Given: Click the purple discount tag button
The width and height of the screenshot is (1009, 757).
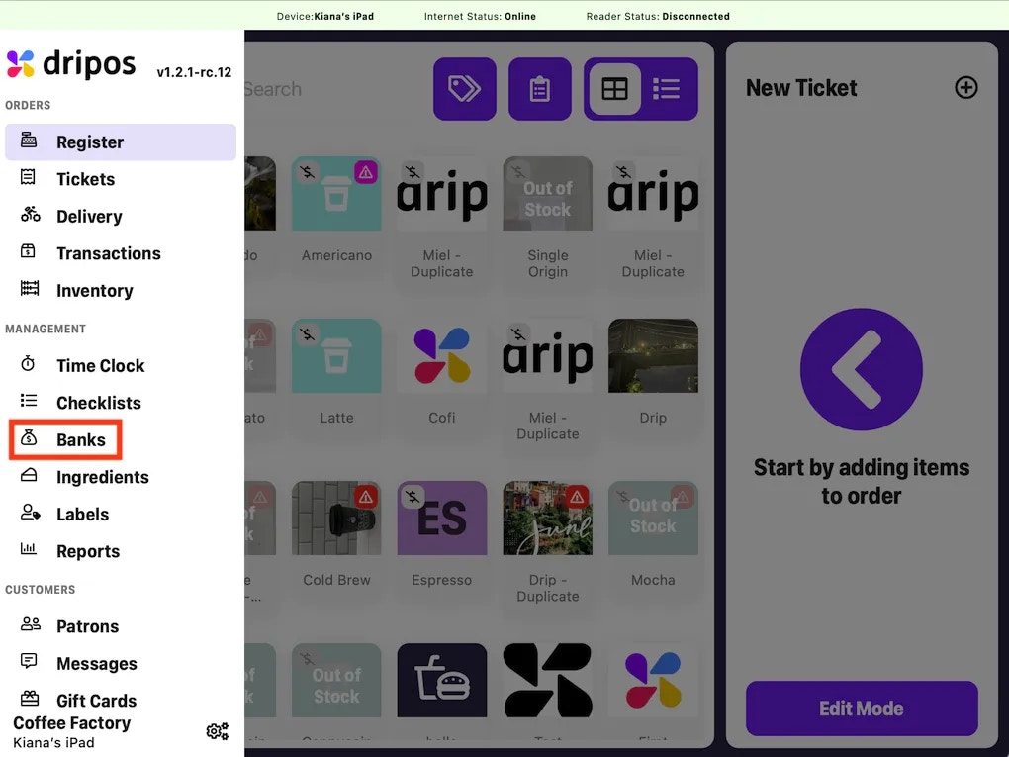Looking at the screenshot, I should coord(465,89).
